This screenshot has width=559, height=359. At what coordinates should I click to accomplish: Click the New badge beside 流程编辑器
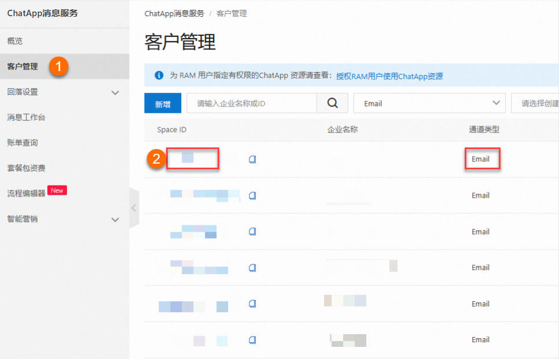[57, 191]
